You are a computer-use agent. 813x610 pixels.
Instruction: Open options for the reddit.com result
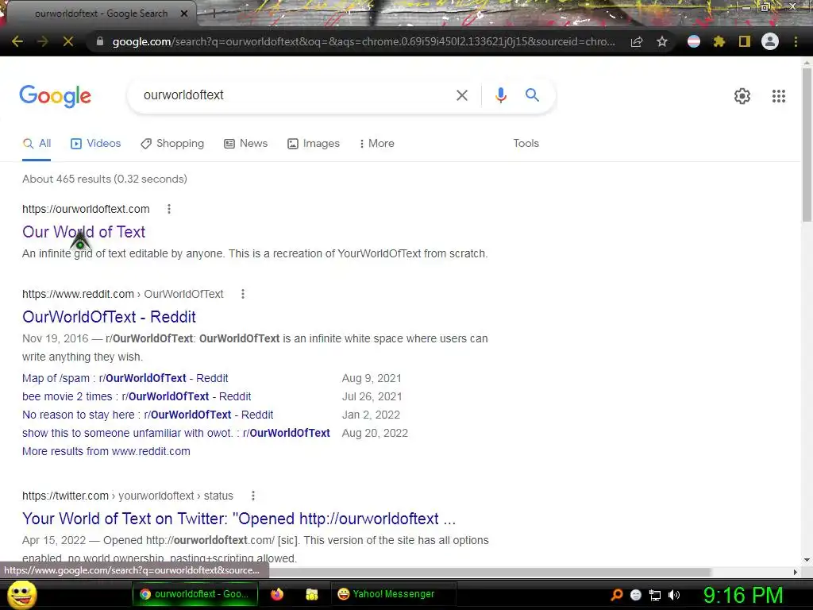(243, 294)
